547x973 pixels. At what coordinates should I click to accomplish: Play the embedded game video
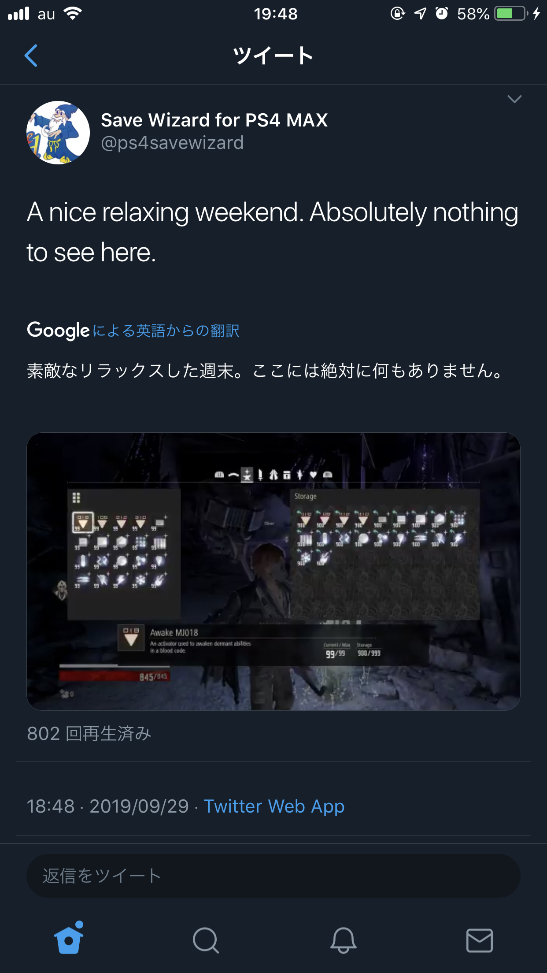[273, 572]
